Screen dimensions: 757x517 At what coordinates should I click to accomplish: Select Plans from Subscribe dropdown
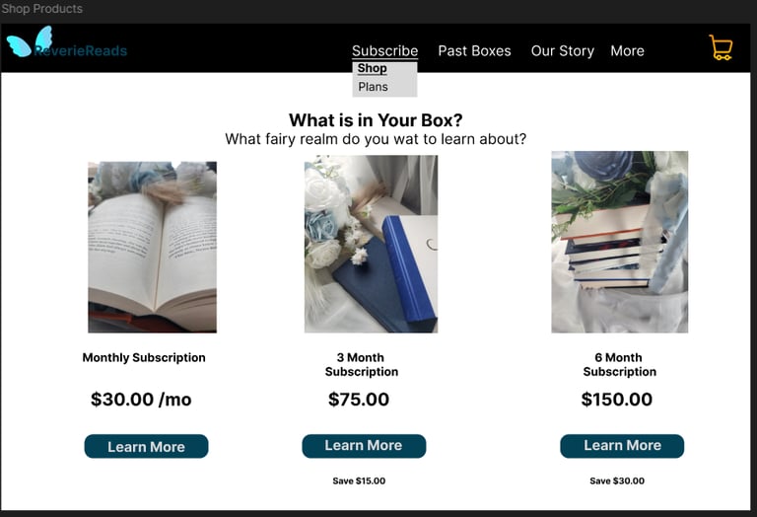pos(373,87)
